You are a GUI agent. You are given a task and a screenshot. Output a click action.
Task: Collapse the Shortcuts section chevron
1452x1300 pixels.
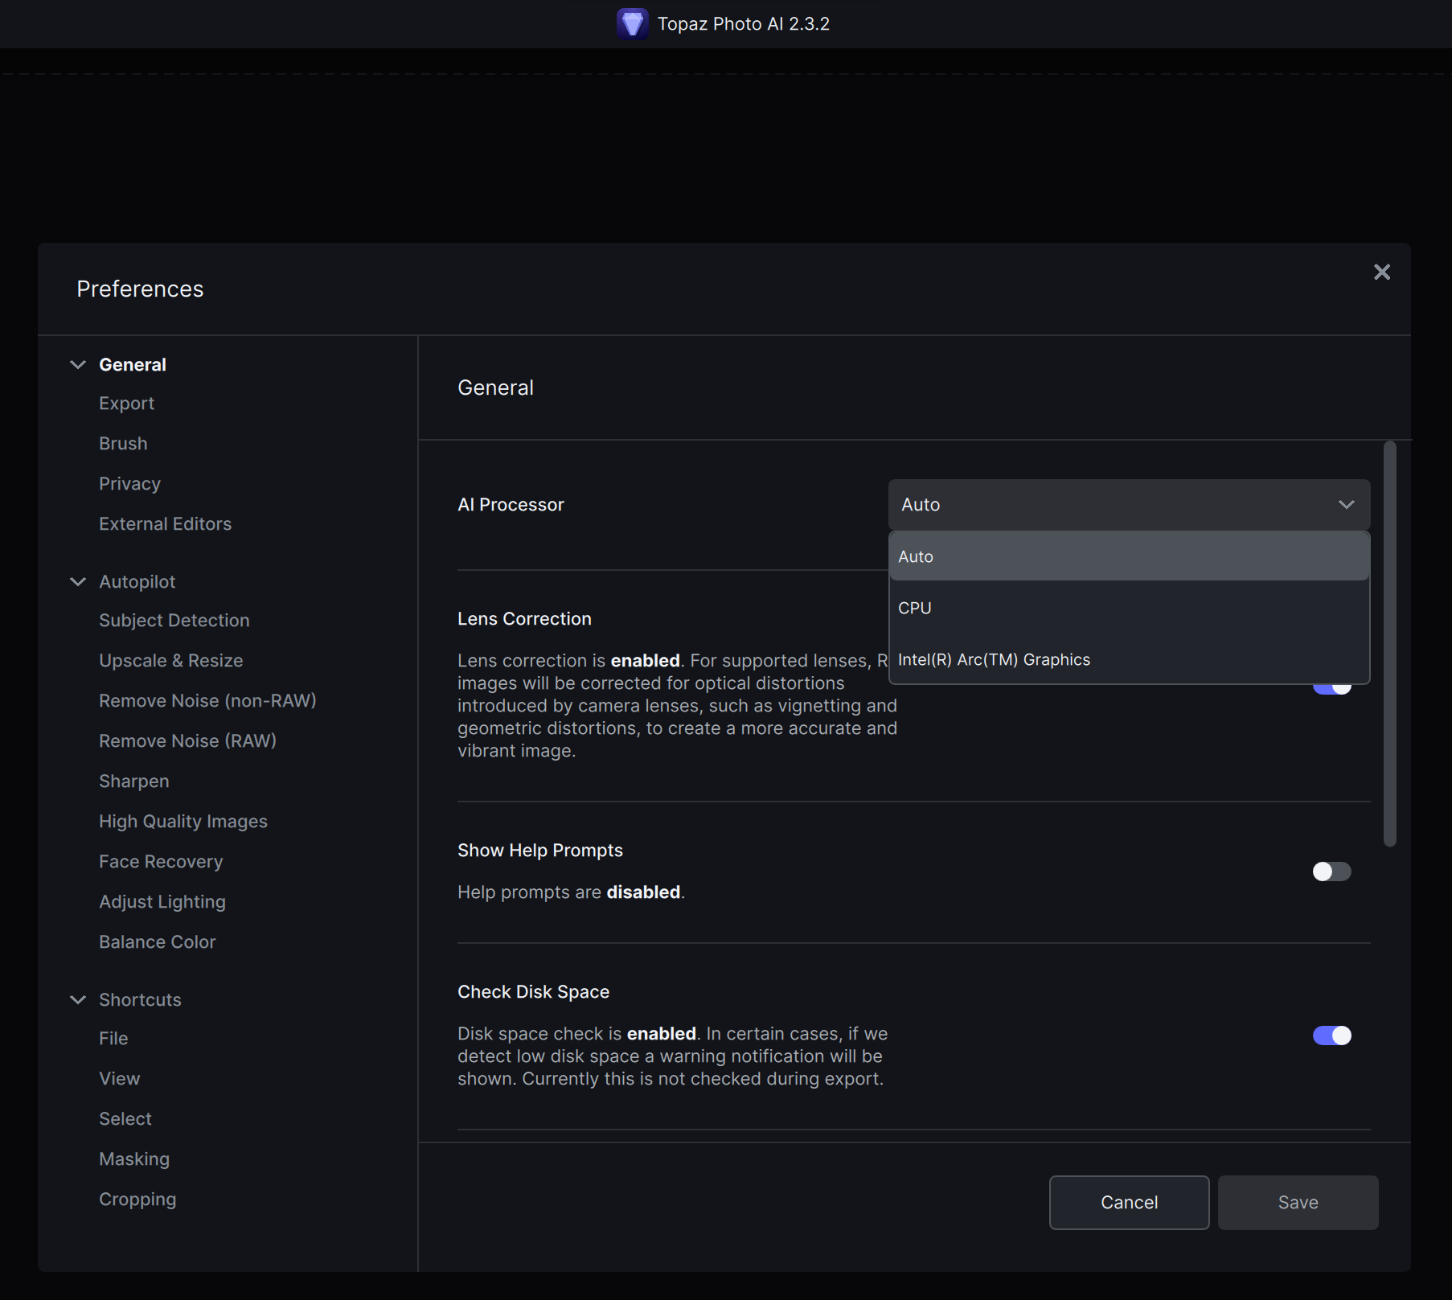pyautogui.click(x=78, y=999)
